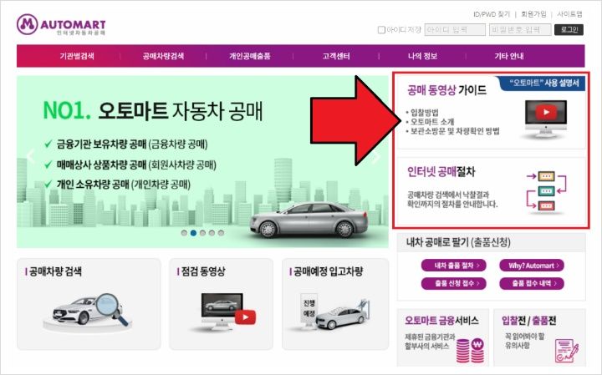Click the 입찰방법 guide item
602x375 pixels.
click(422, 113)
